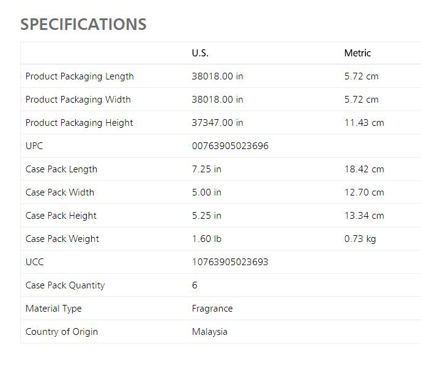Click the 1.60 lb weight value
This screenshot has width=421, height=366.
tap(206, 239)
